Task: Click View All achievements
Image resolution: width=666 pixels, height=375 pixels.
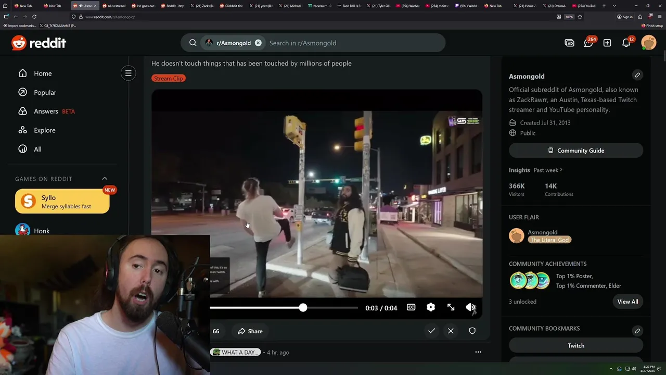Action: click(x=627, y=302)
